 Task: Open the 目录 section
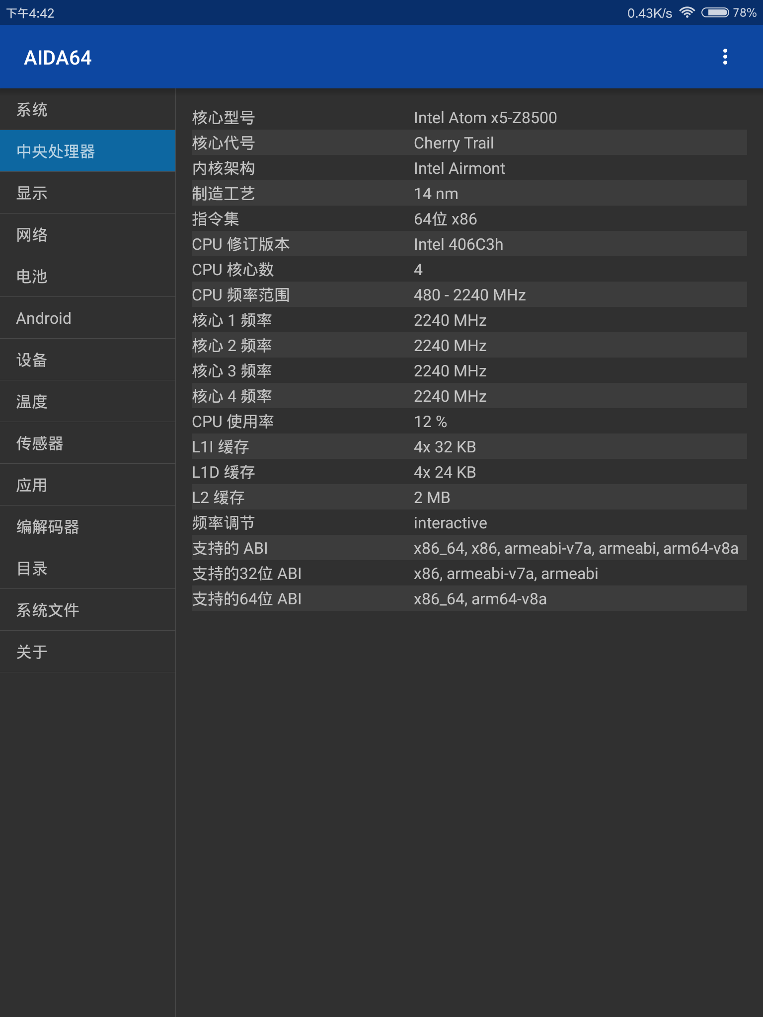87,568
